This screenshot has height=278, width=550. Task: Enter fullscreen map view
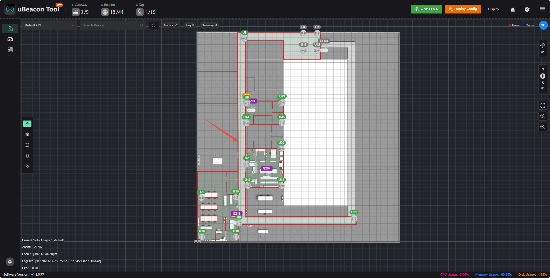pos(543,105)
